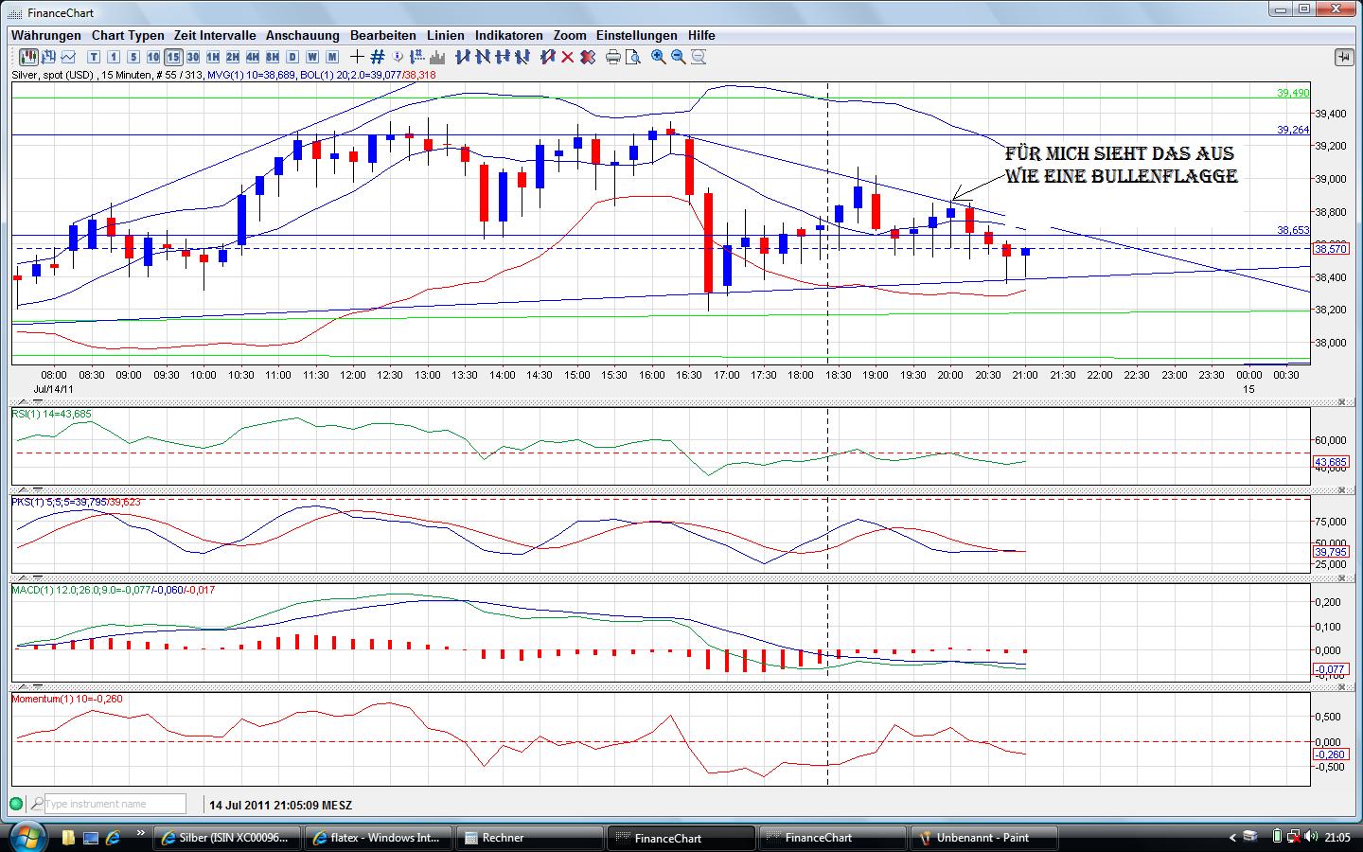The image size is (1363, 852).
Task: Switch to Silber Internet Explorer taskbar window
Action: [229, 838]
